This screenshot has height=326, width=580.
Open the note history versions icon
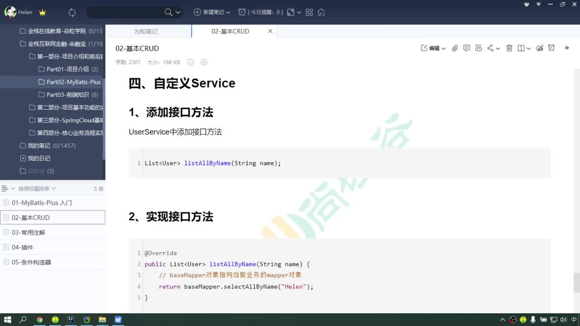click(478, 48)
